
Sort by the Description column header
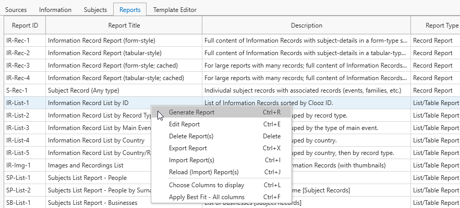pos(306,25)
